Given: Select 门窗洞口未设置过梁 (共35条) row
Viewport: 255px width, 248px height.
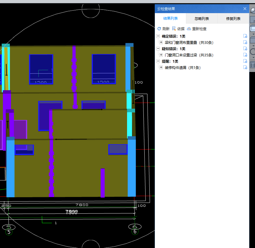Looking at the screenshot, I should pos(189,55).
